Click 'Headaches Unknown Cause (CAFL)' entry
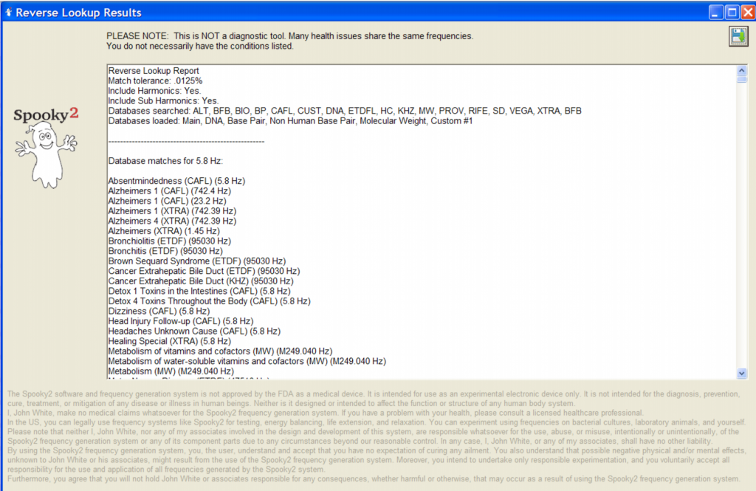This screenshot has height=491, width=756. tap(194, 332)
